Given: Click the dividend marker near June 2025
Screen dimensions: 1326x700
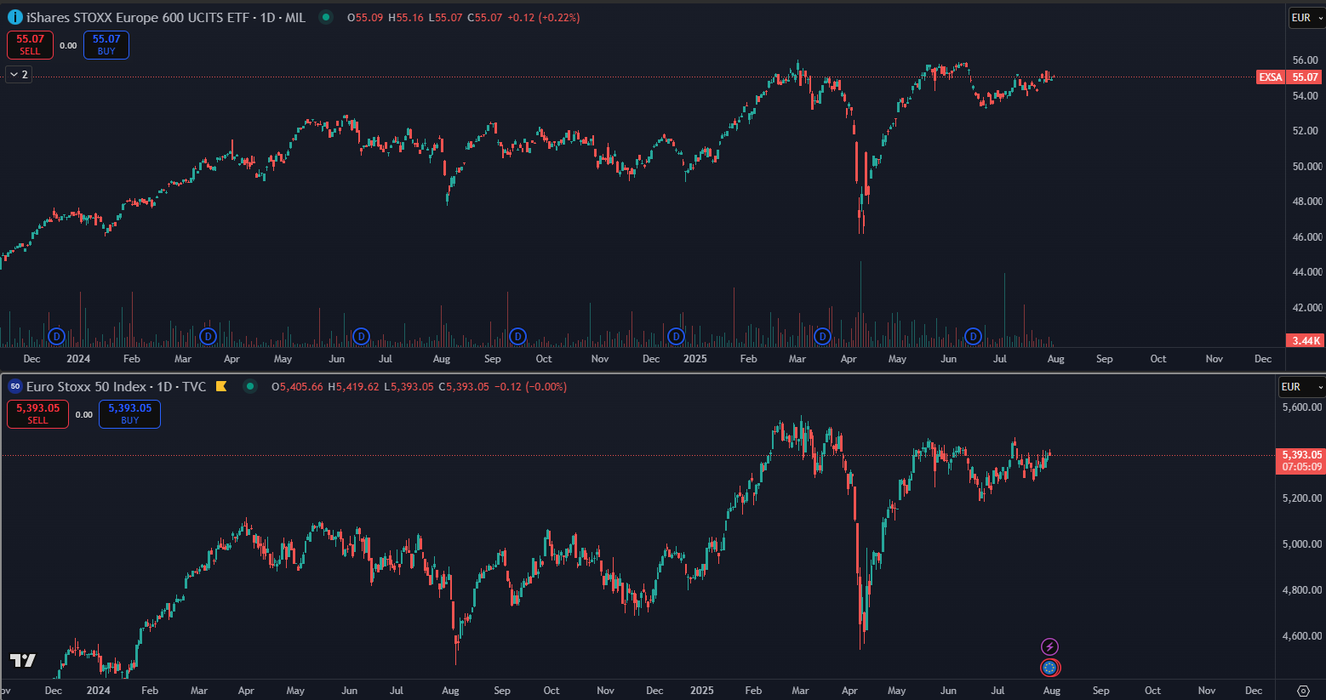Looking at the screenshot, I should 973,336.
